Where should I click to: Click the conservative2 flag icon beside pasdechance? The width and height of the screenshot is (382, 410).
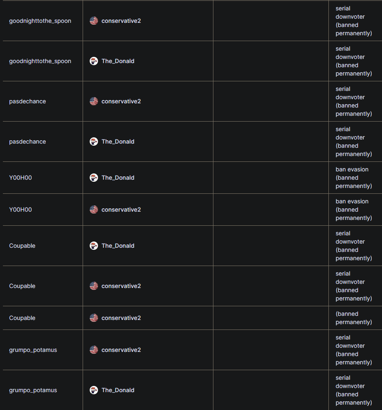tap(94, 101)
